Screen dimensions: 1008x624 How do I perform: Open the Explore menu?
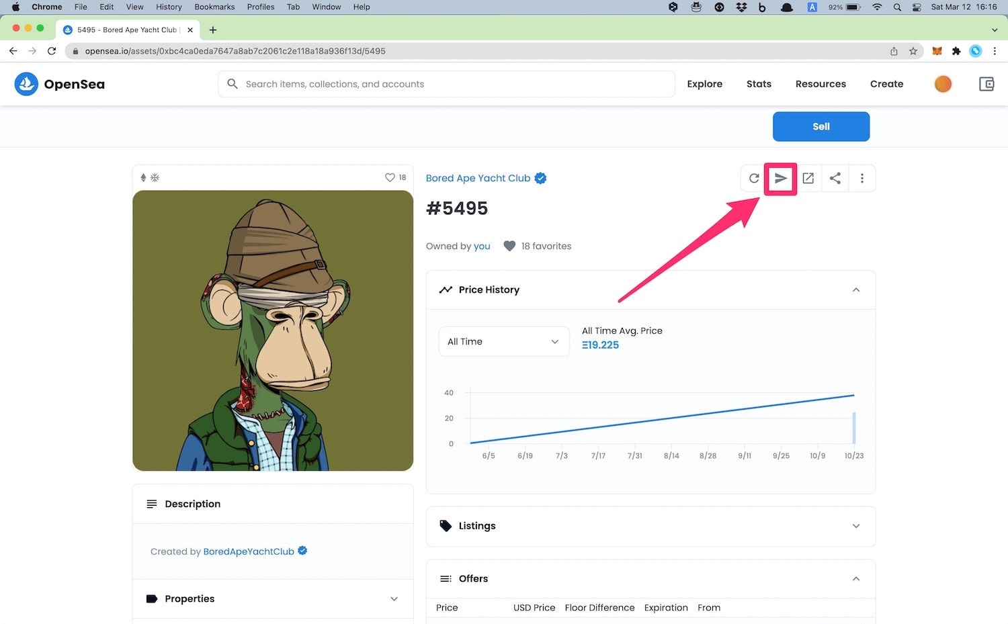click(x=704, y=84)
